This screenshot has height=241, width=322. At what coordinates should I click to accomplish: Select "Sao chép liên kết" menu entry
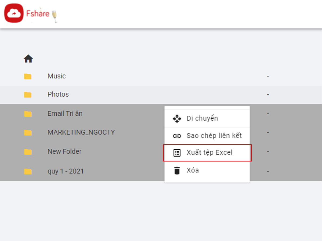click(x=214, y=136)
